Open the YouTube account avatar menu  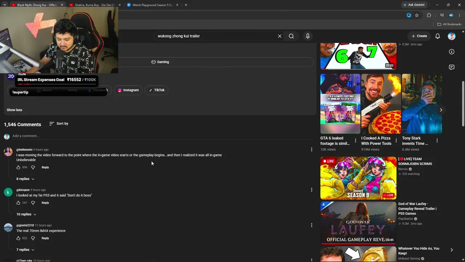[x=452, y=36]
